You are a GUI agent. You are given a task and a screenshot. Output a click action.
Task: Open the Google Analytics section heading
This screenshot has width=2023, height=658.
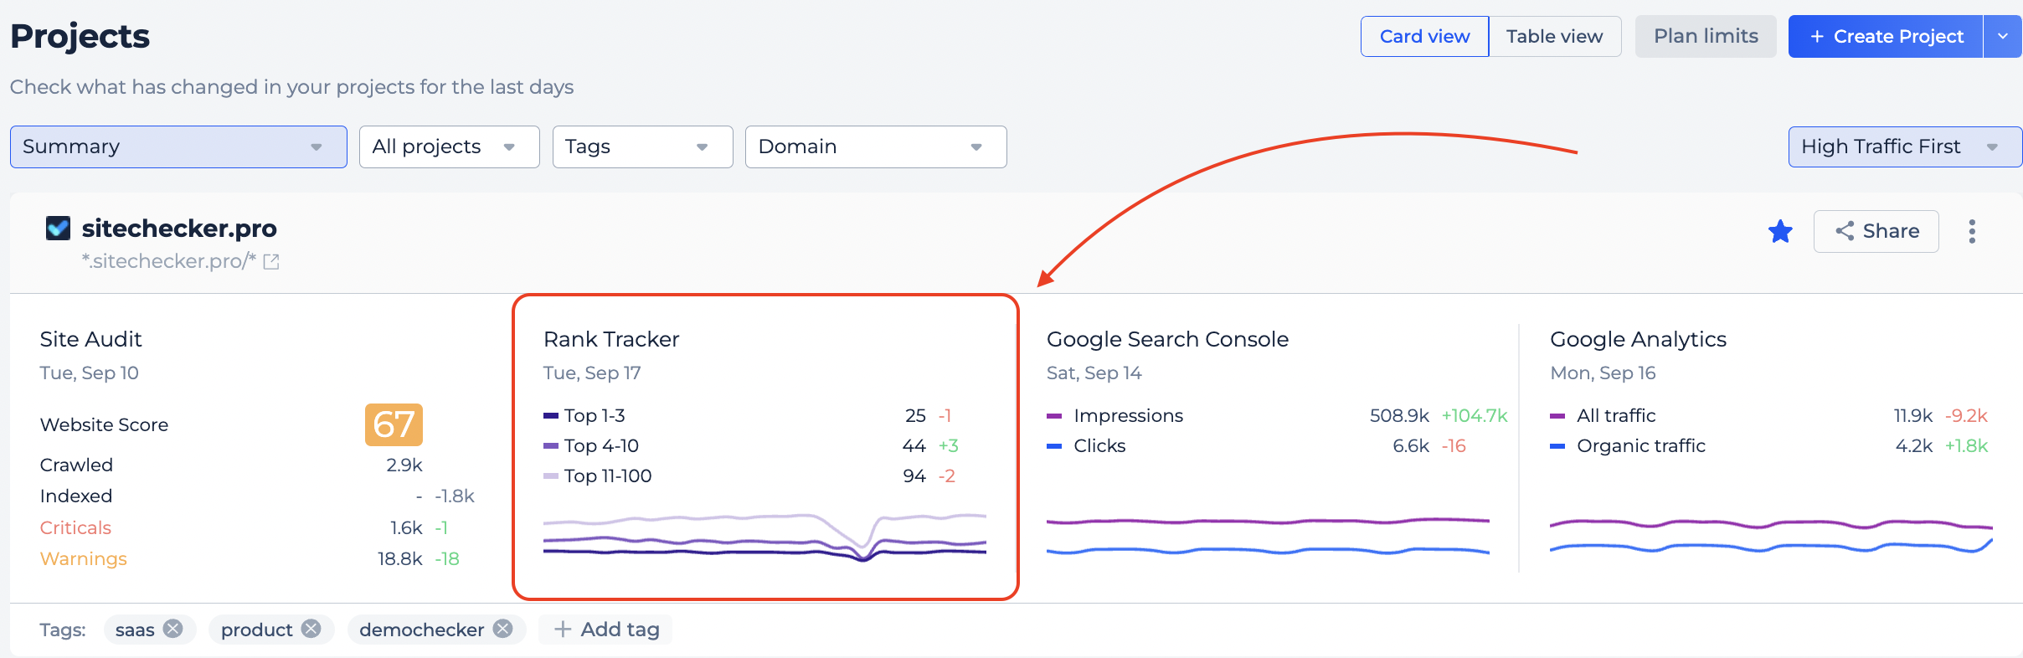point(1638,339)
